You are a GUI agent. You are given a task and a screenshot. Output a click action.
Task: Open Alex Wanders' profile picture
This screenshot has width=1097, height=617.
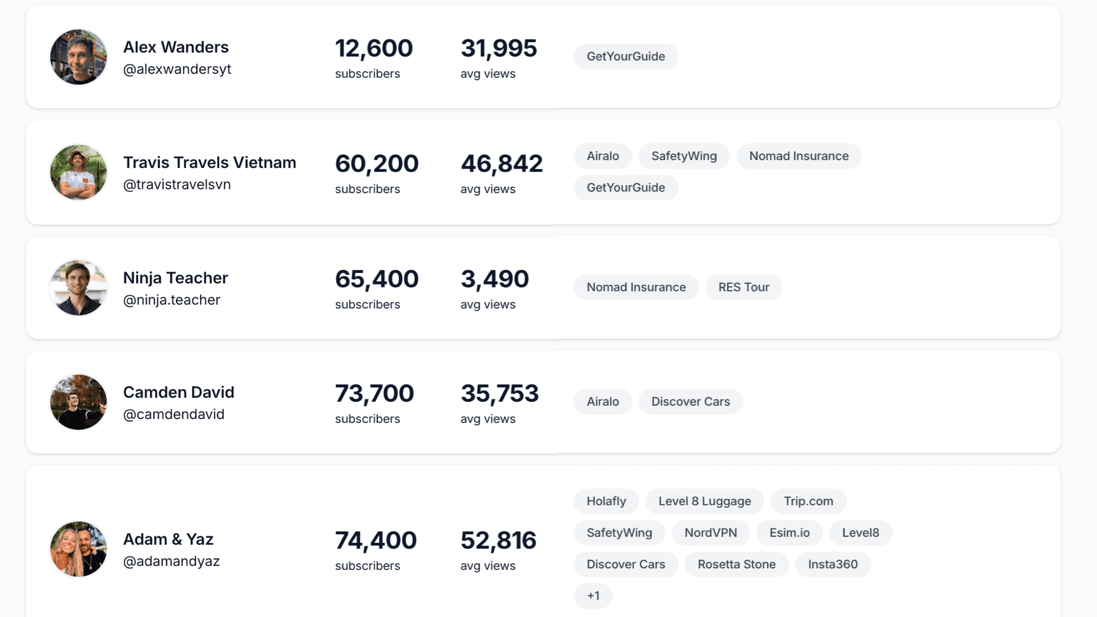click(78, 57)
